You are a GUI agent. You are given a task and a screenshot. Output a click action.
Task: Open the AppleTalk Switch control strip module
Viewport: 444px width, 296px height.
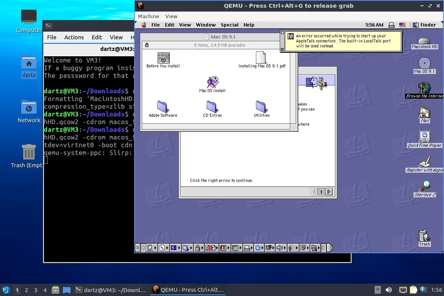point(152,248)
